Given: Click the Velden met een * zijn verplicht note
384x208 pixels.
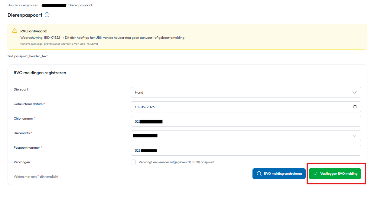Looking at the screenshot, I should pos(36,177).
